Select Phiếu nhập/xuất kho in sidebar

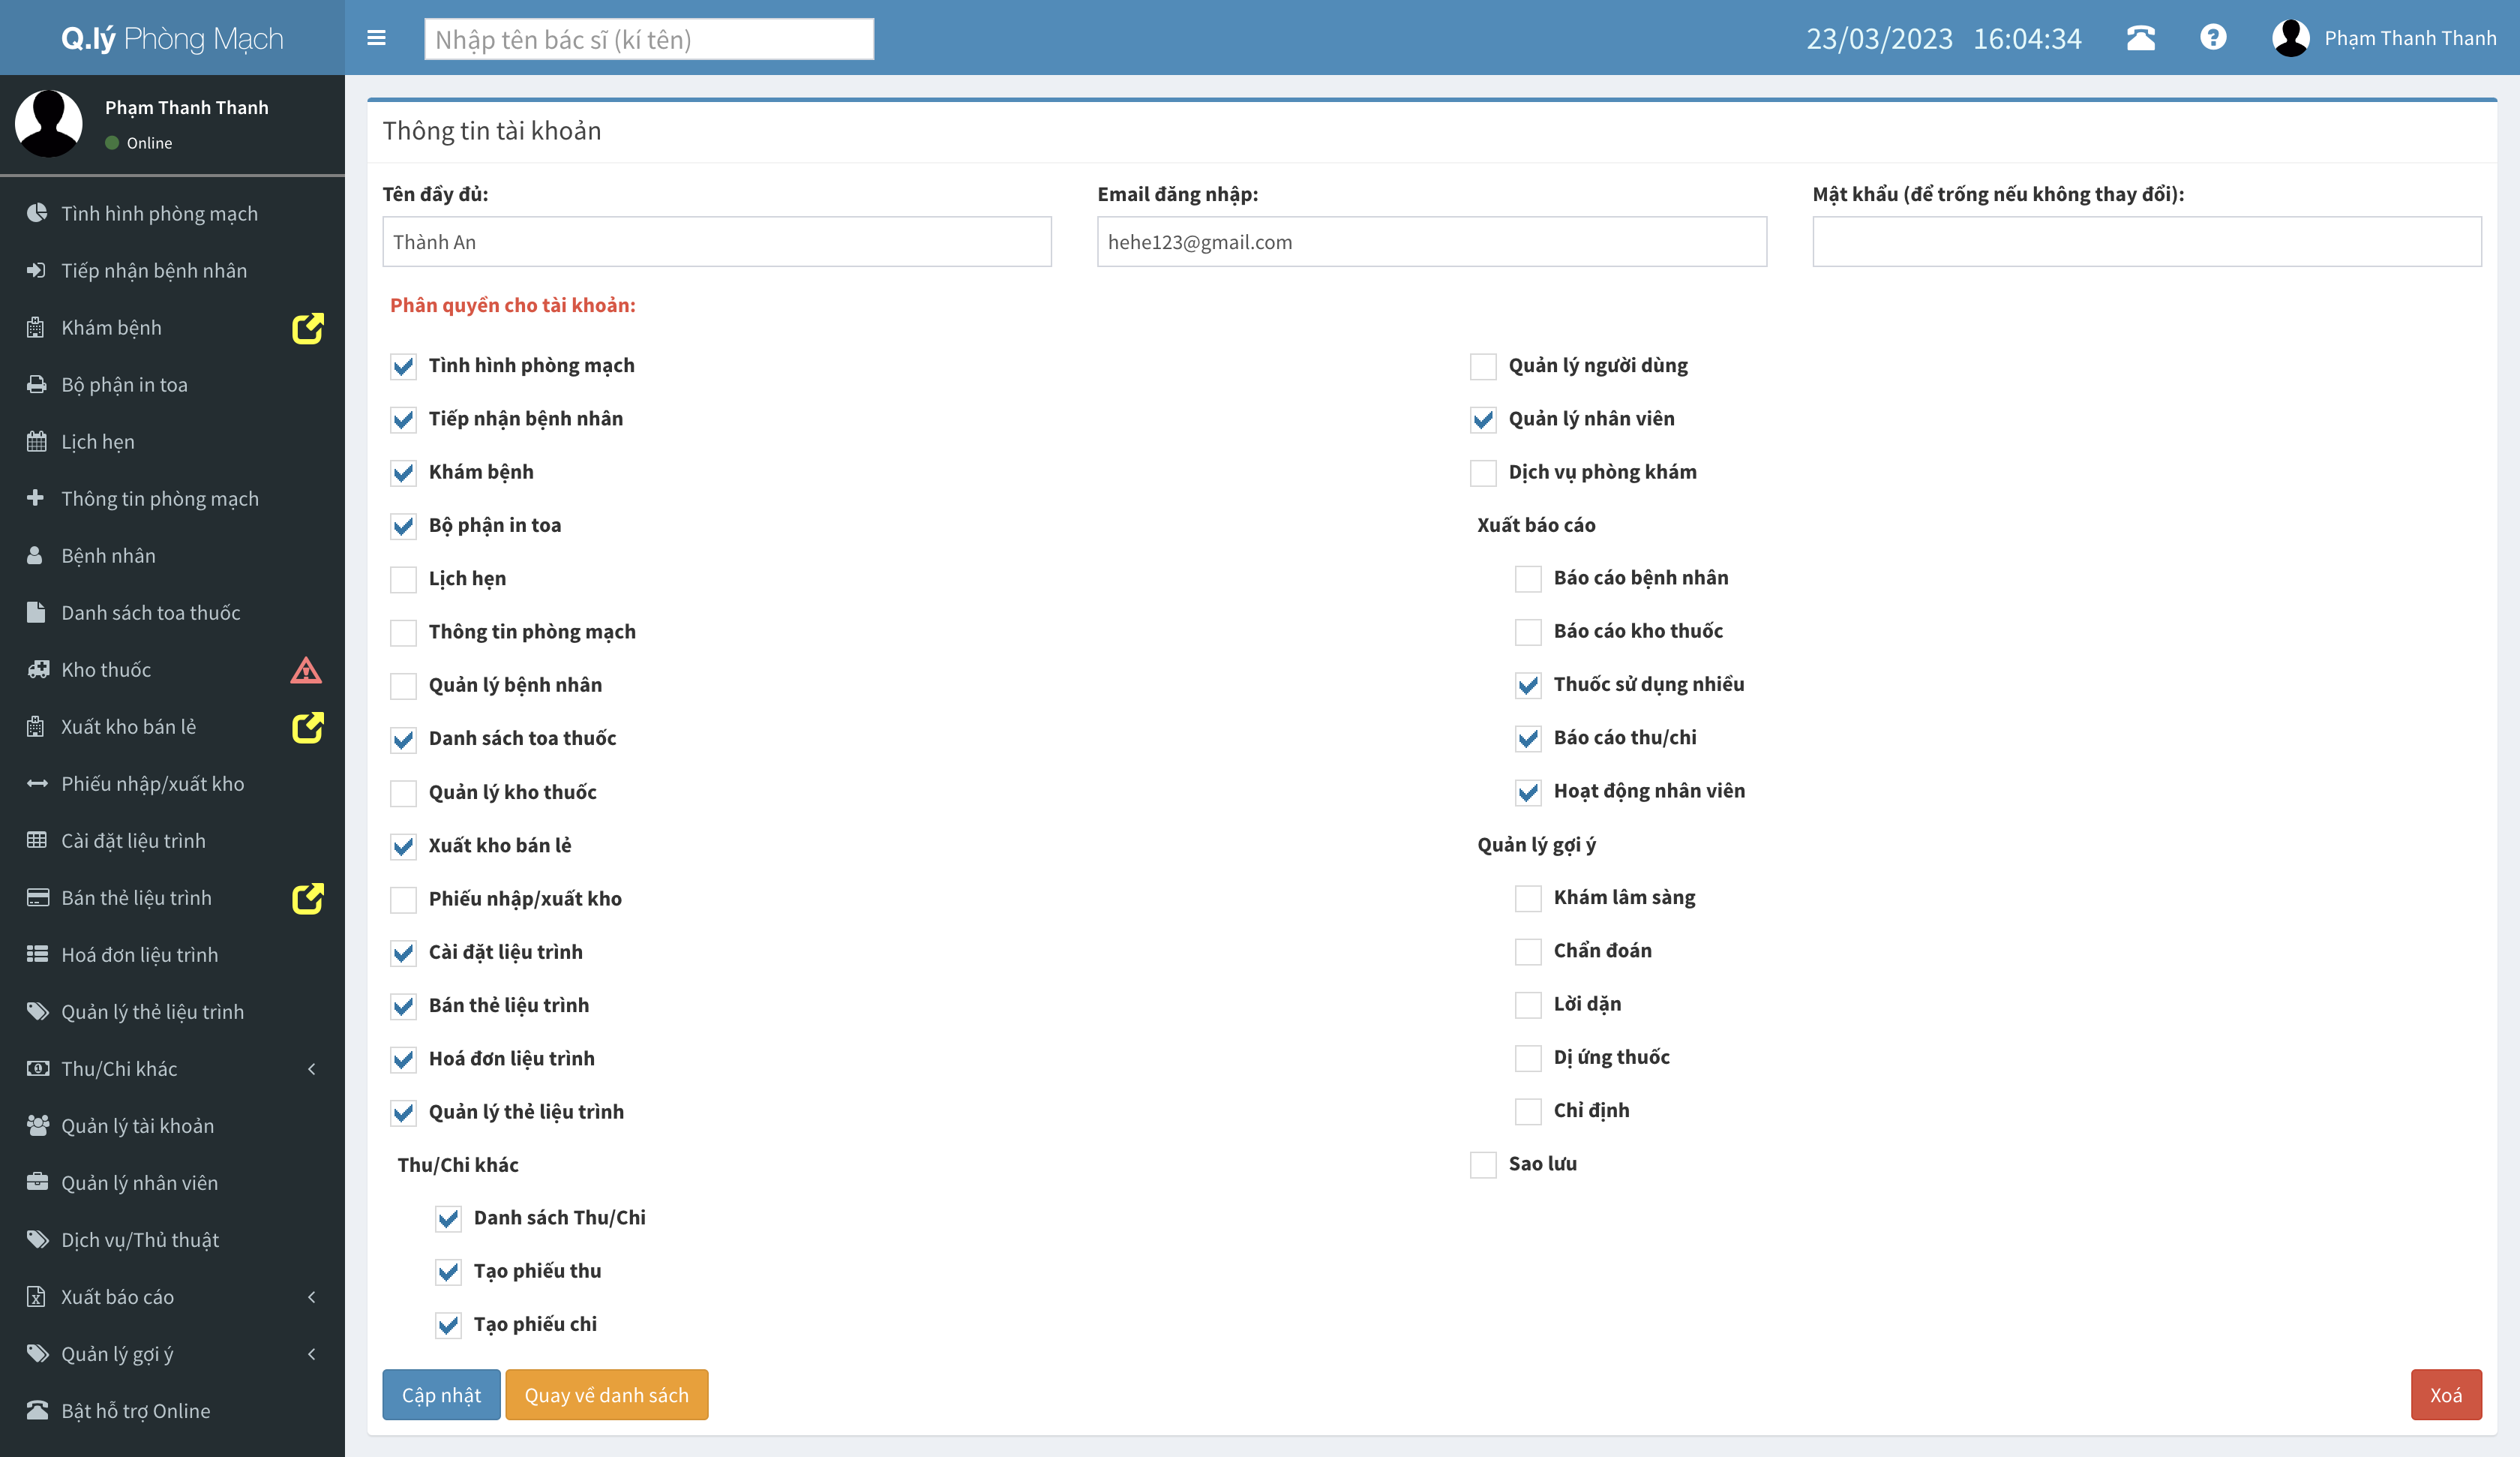click(172, 783)
